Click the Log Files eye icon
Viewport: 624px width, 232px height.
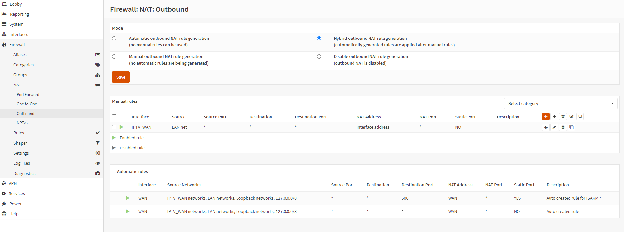[98, 163]
